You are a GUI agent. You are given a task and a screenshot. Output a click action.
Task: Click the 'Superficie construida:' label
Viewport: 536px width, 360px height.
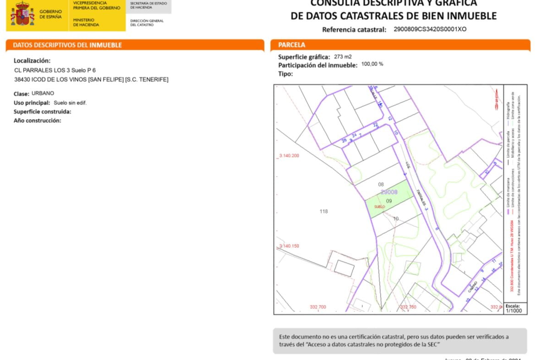43,111
